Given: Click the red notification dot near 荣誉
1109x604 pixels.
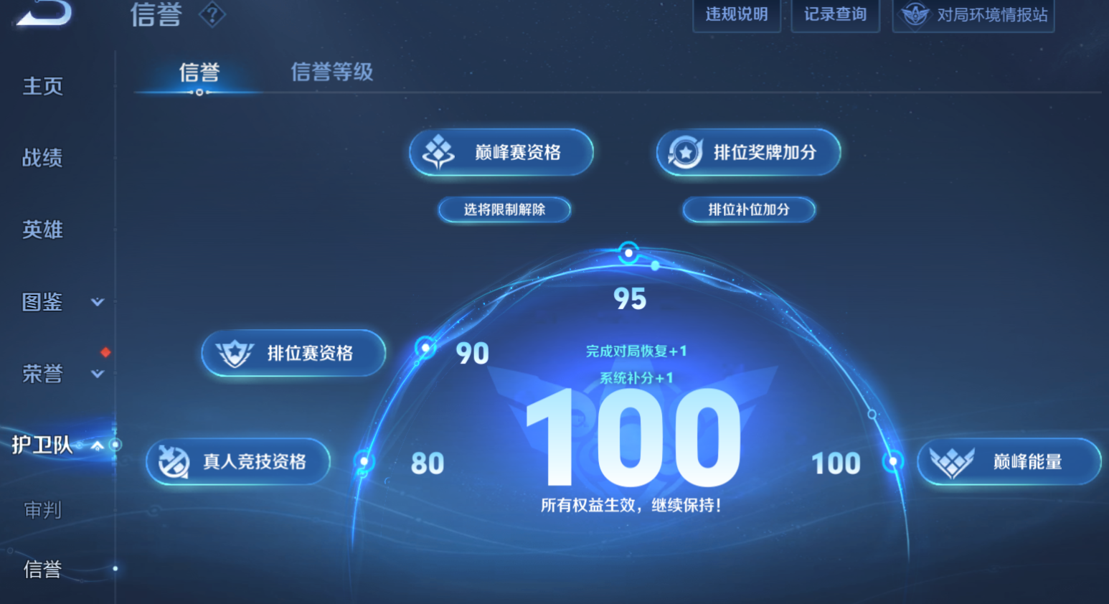Looking at the screenshot, I should point(105,351).
